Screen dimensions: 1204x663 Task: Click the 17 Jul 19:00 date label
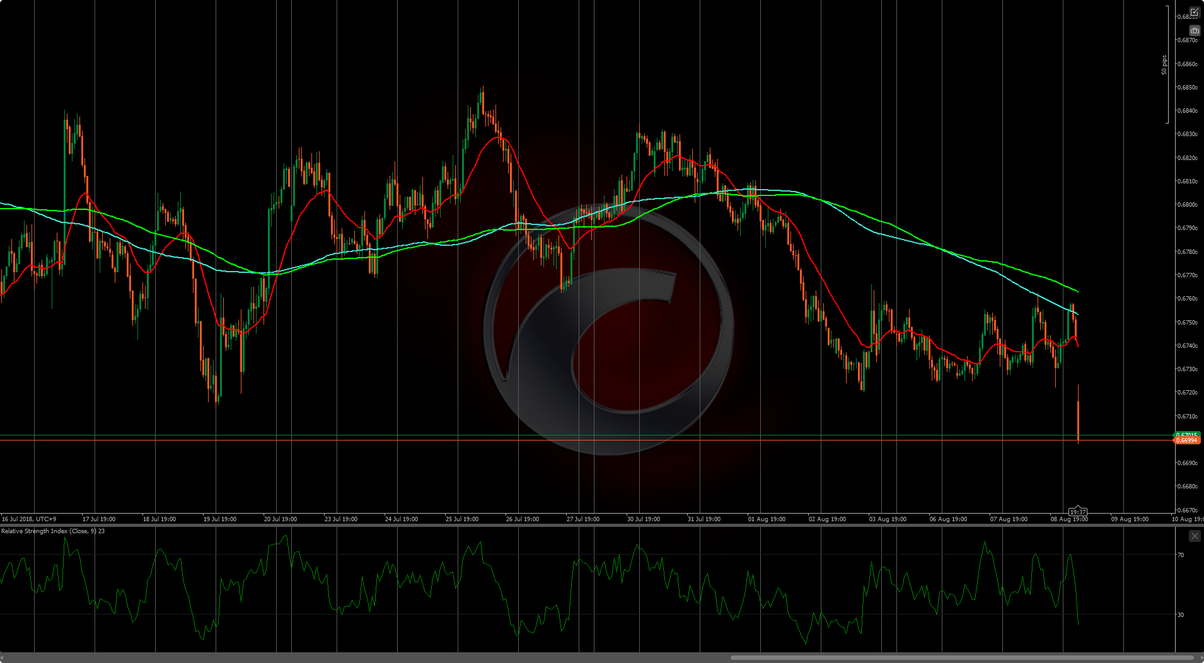pos(99,519)
